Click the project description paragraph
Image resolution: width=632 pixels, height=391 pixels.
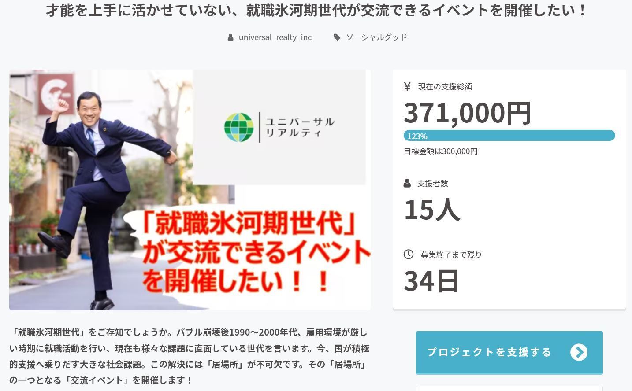tap(190, 356)
